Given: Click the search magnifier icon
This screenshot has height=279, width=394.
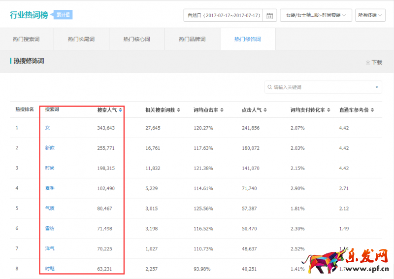Looking at the screenshot, I should click(269, 87).
